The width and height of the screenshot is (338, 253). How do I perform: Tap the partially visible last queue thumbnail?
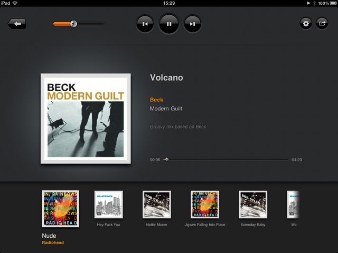(294, 205)
